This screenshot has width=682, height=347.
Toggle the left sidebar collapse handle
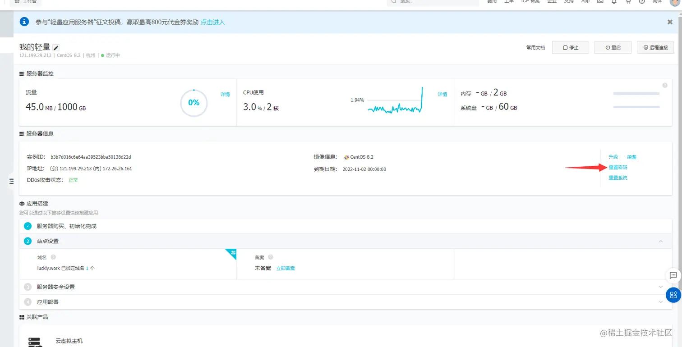pyautogui.click(x=11, y=181)
